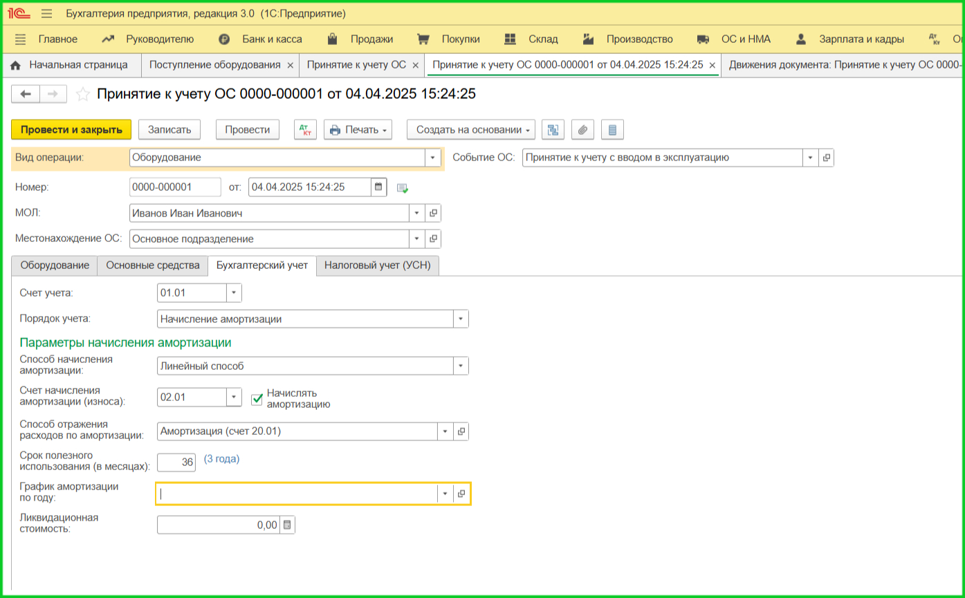Expand the Вид операции dropdown
The width and height of the screenshot is (965, 598).
coord(433,158)
